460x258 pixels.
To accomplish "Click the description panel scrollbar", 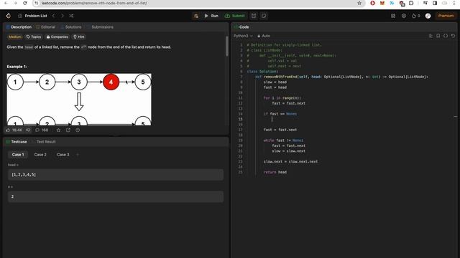I will pyautogui.click(x=226, y=46).
